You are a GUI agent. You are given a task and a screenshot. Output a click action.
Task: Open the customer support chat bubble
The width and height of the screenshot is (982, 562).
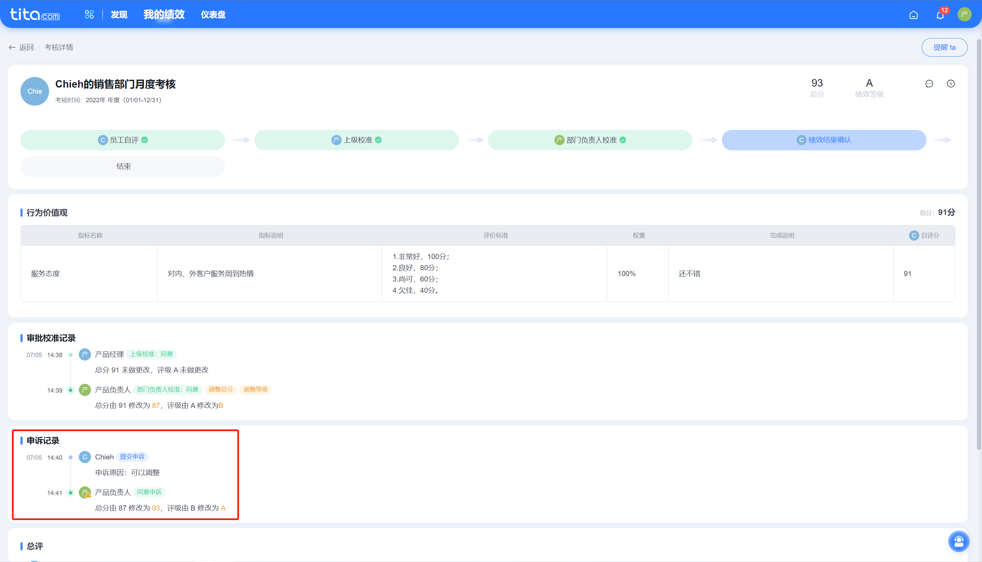coord(959,542)
